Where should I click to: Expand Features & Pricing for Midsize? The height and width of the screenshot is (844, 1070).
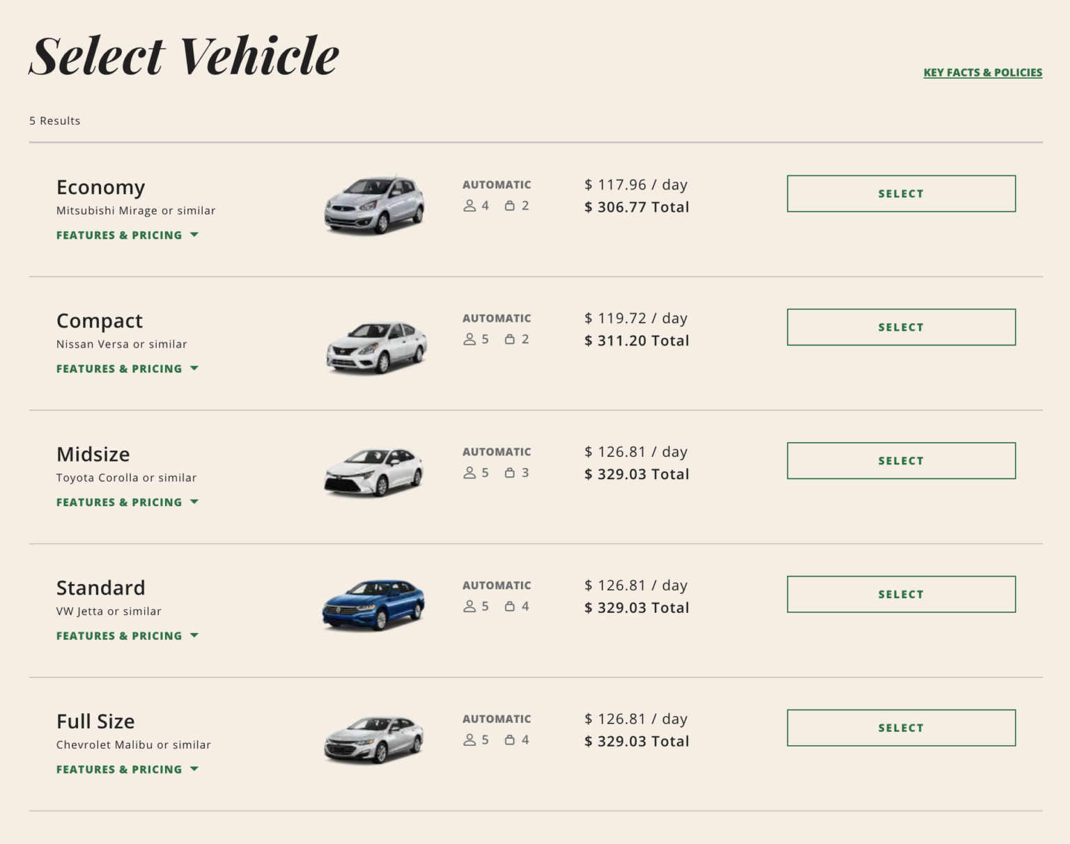click(x=127, y=501)
